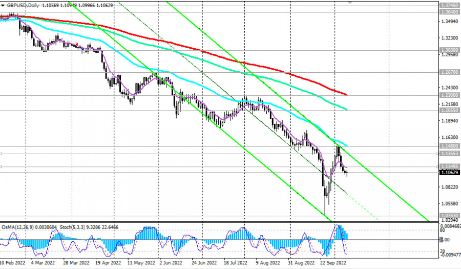This screenshot has height=269, width=461.
Task: Click the 1.26700 price level label
Action: (x=449, y=73)
